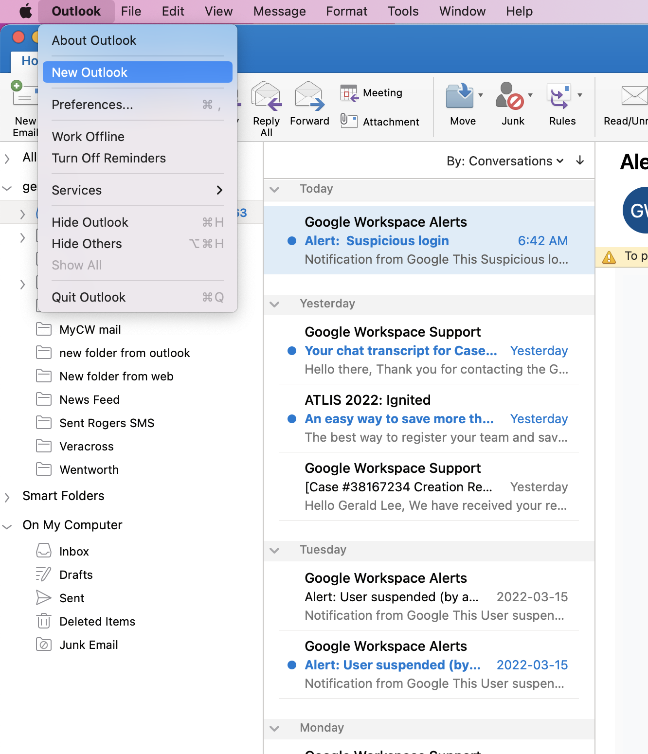This screenshot has width=648, height=754.
Task: Open the Apple menu
Action: pos(25,11)
